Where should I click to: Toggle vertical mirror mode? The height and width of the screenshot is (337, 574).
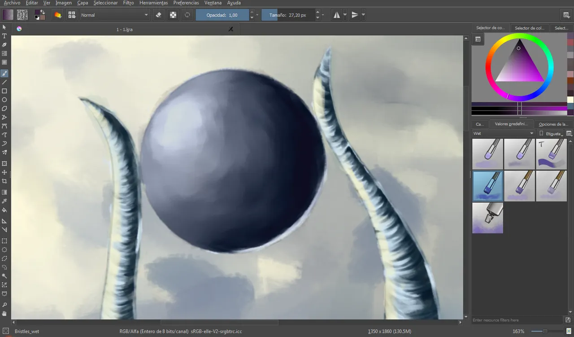point(355,15)
